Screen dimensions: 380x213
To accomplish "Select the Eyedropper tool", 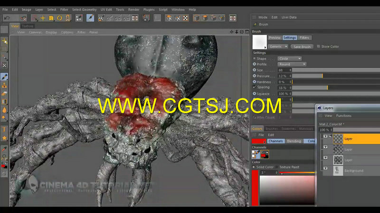I will 4,149.
